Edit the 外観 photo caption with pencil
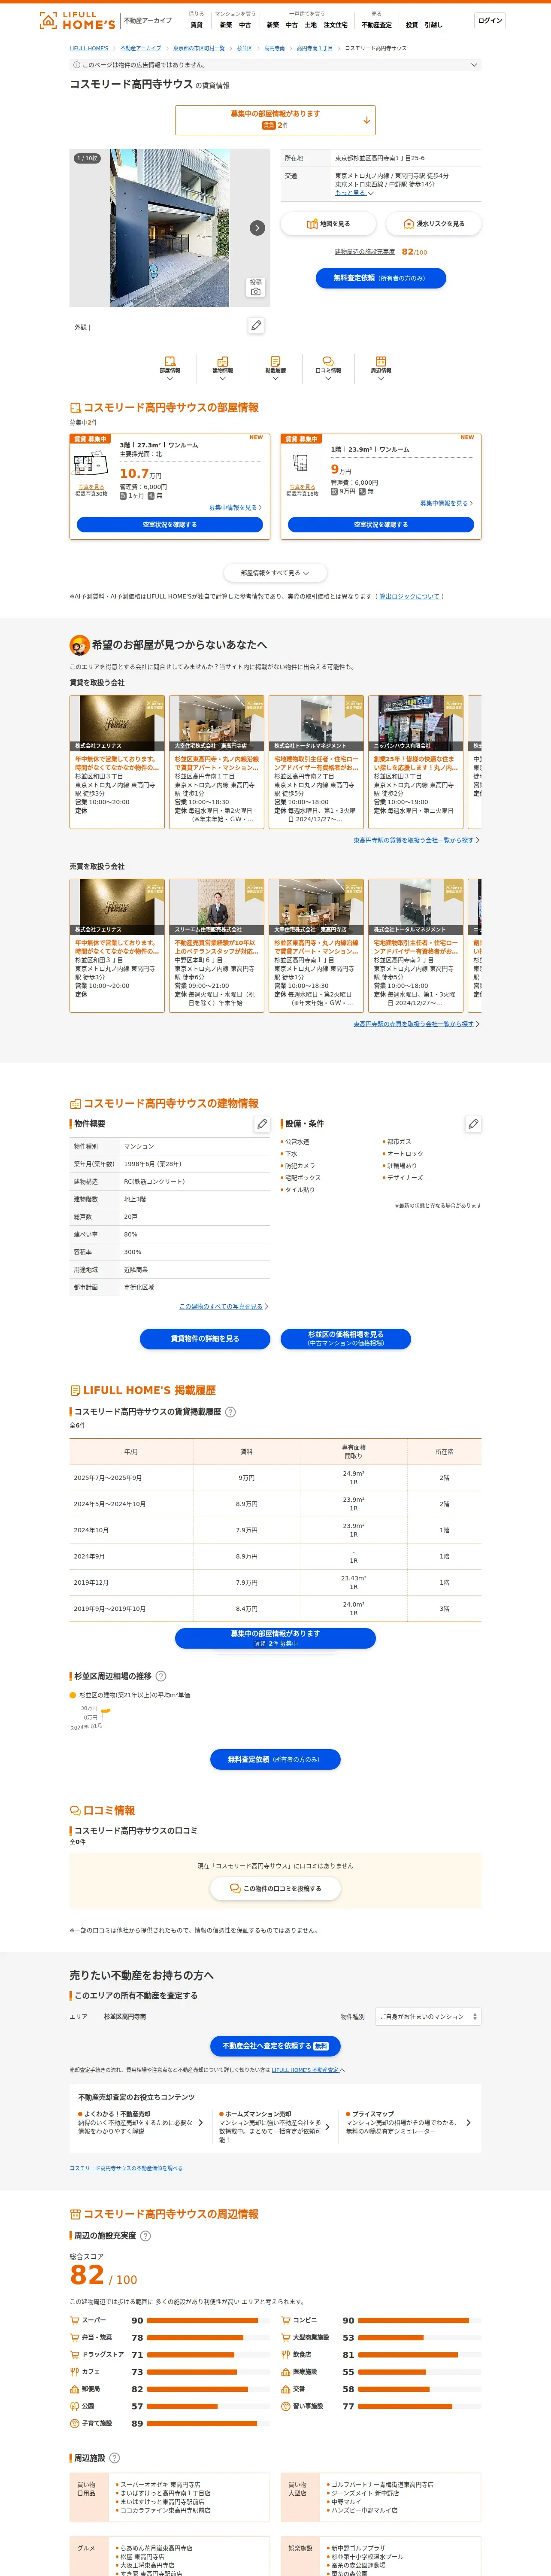This screenshot has height=2576, width=551. click(x=256, y=326)
